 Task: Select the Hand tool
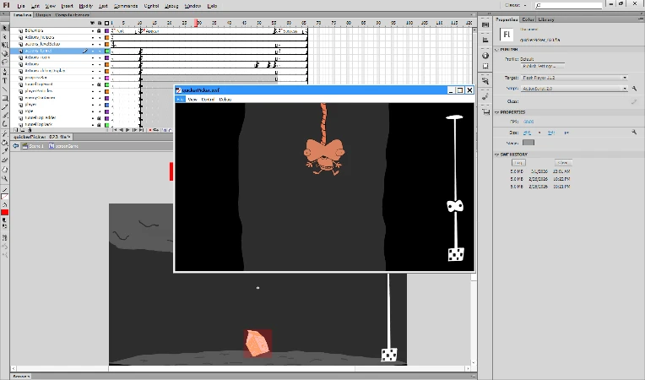point(4,170)
